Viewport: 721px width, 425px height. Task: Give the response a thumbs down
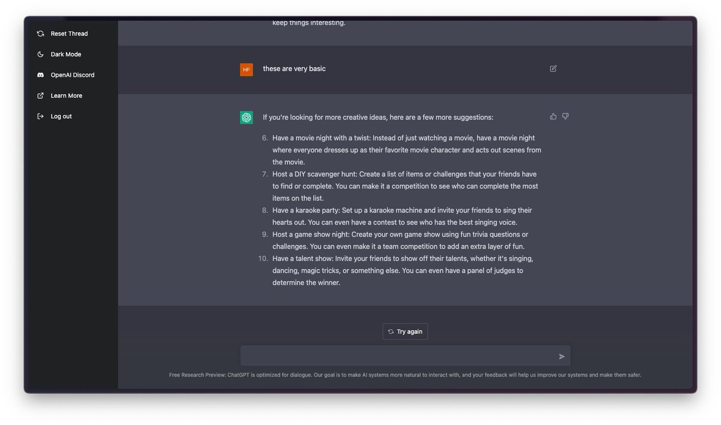click(x=565, y=116)
